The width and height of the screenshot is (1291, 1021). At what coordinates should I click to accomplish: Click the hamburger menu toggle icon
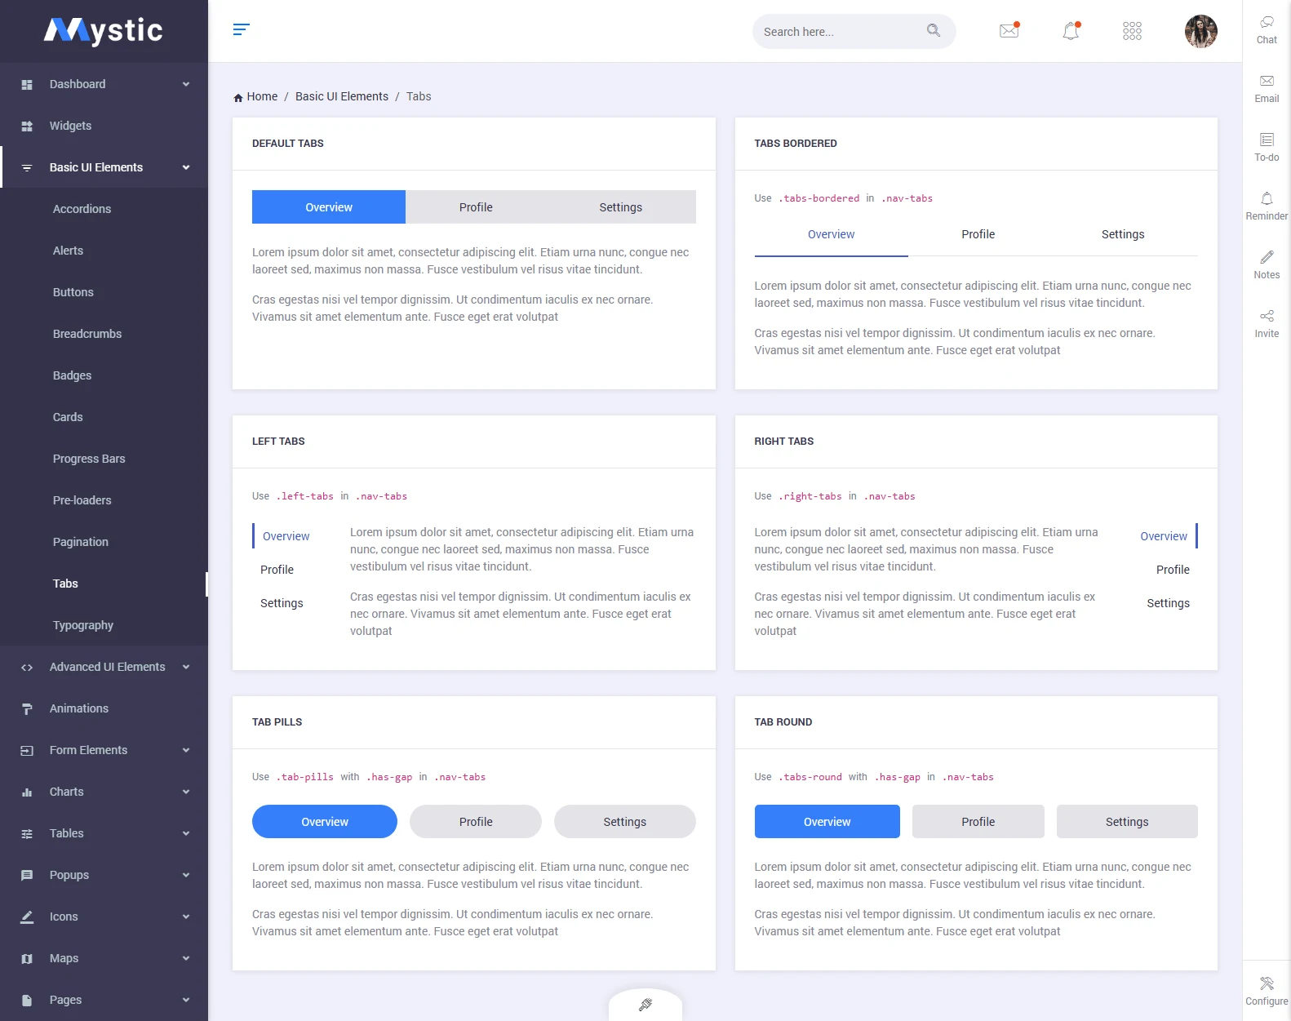click(x=241, y=30)
